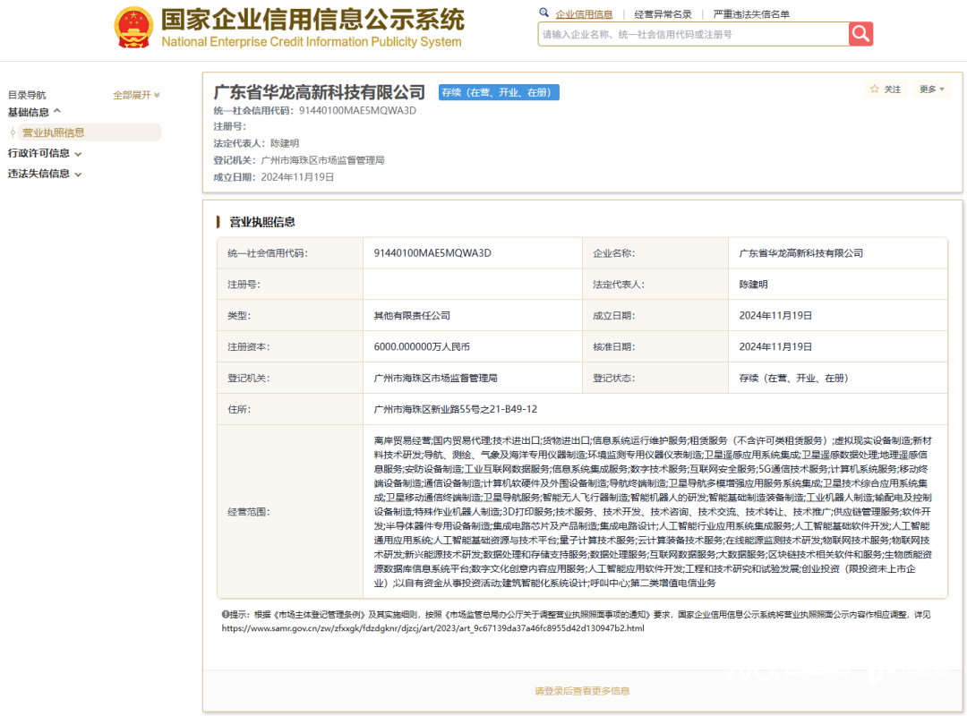Click the red search magnifier button
The height and width of the screenshot is (716, 967).
coord(860,34)
